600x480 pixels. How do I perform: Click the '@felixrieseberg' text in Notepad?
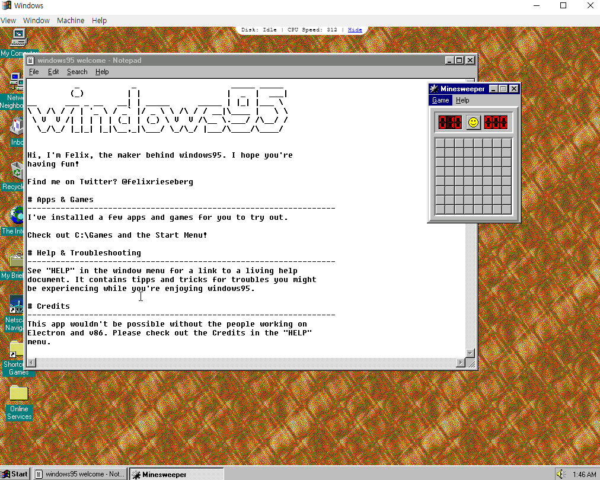157,182
